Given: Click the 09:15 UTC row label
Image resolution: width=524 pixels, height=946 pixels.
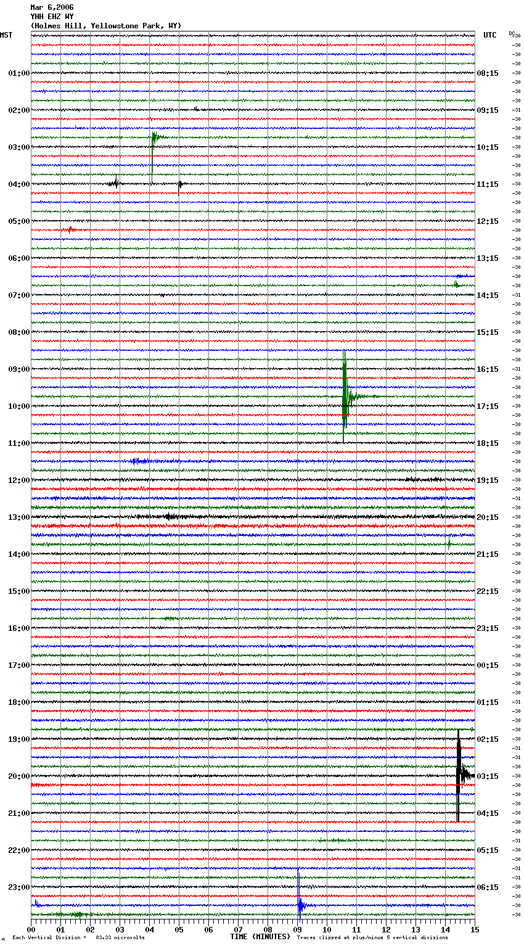Looking at the screenshot, I should point(488,110).
